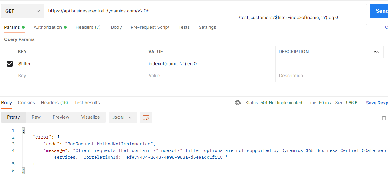Image resolution: width=388 pixels, height=178 pixels.
Task: Click Save Response
Action: [377, 103]
